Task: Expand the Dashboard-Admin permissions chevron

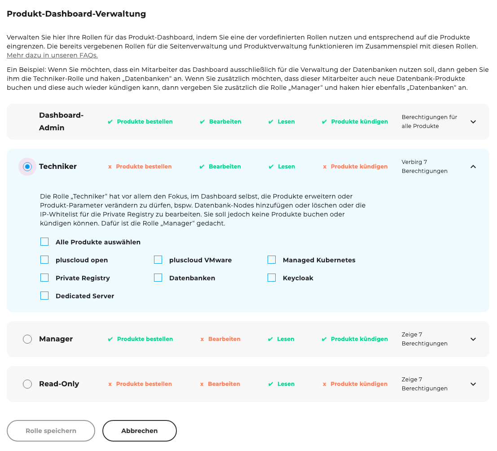Action: [473, 121]
